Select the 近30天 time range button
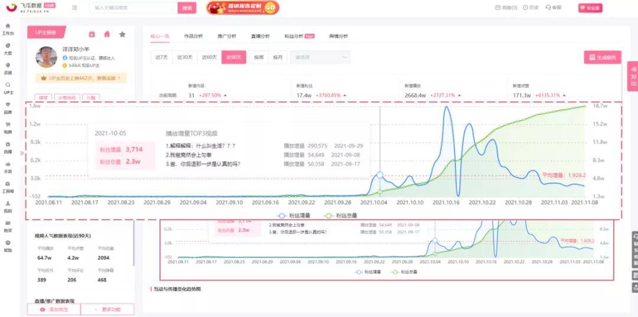 185,57
